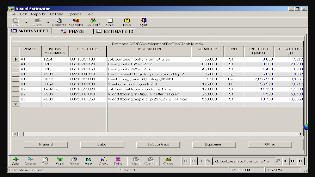
Task: Open the Crew tool icon
Action: coord(103,161)
